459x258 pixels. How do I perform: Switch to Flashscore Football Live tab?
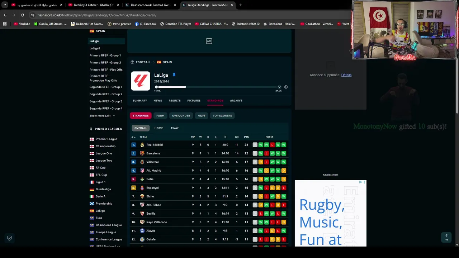tap(150, 5)
